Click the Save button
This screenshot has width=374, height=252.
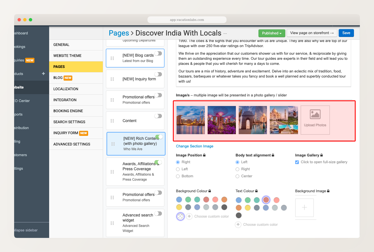point(346,33)
